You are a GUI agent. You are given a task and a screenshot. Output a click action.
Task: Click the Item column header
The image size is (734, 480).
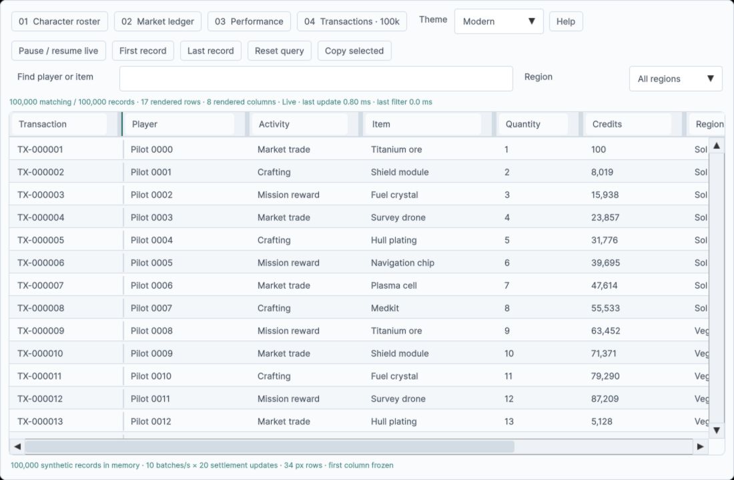[x=423, y=125]
